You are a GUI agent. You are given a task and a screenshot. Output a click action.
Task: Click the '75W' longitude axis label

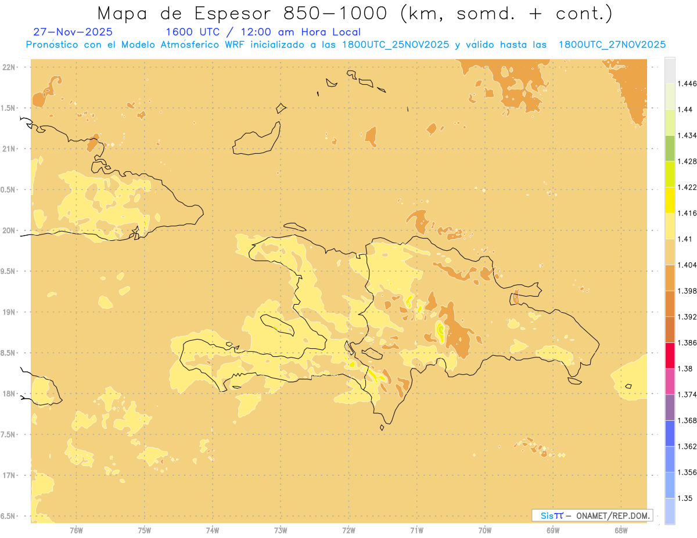tap(145, 530)
